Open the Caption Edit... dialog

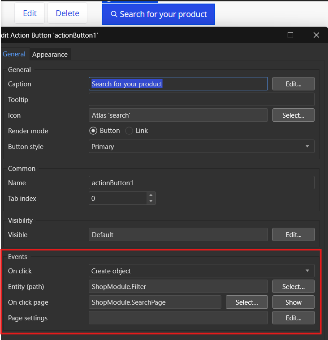pyautogui.click(x=293, y=84)
